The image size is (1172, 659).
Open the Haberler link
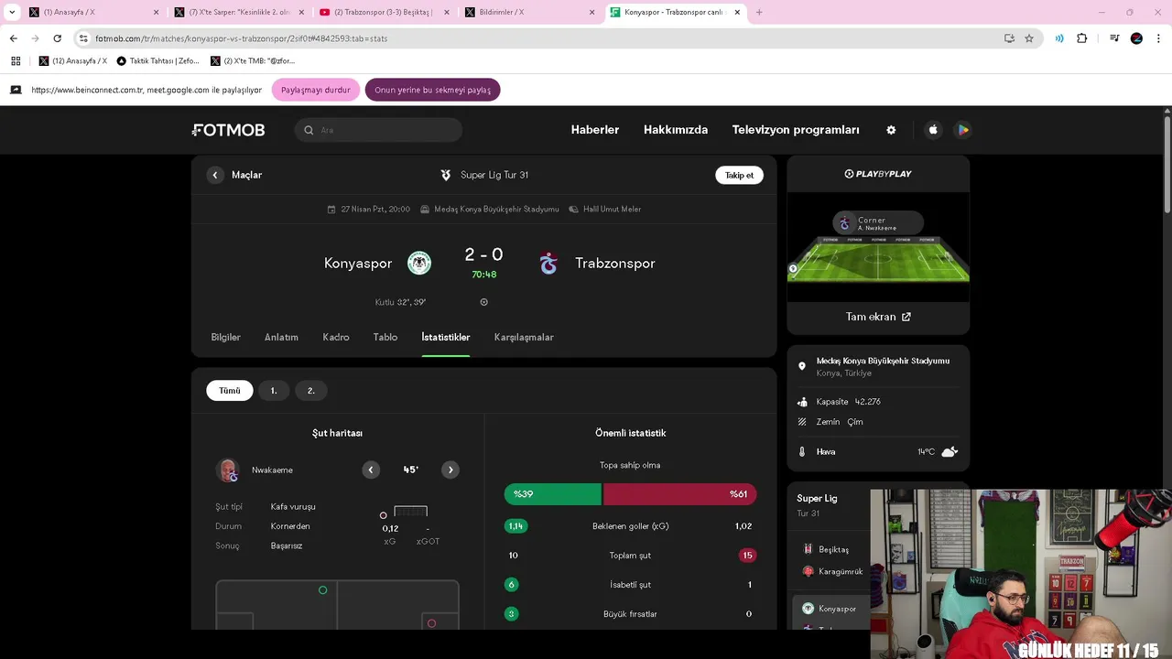pyautogui.click(x=595, y=130)
